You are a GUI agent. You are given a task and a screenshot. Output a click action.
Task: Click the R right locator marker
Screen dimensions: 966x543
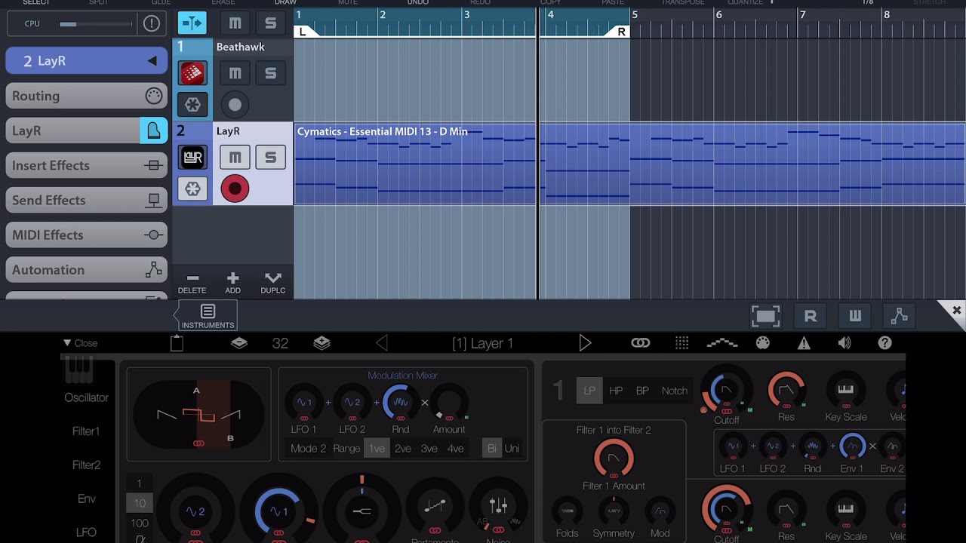(621, 32)
